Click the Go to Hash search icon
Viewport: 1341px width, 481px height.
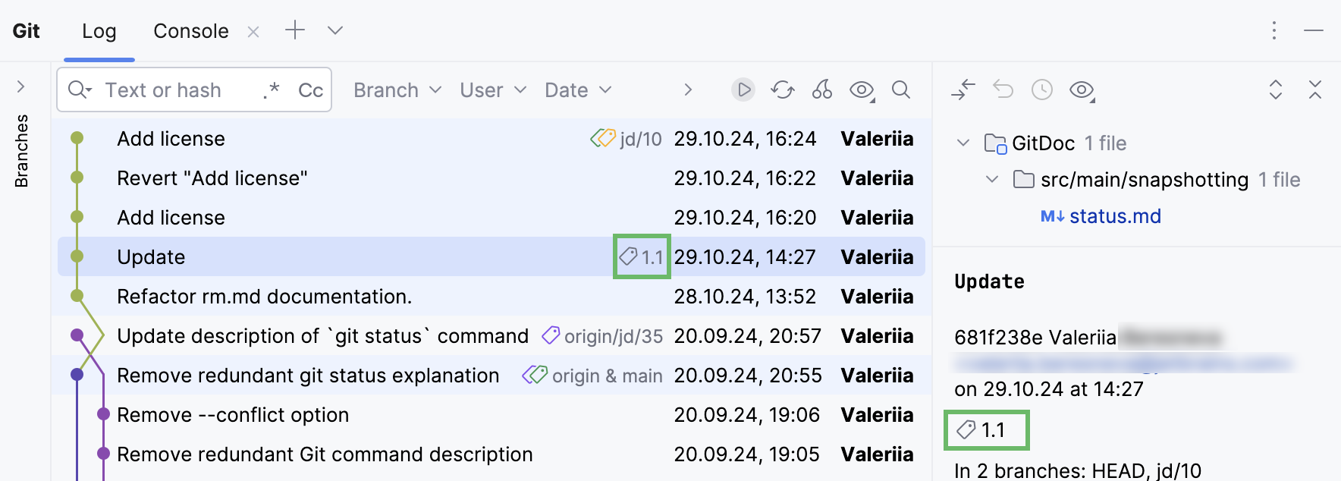coord(901,90)
